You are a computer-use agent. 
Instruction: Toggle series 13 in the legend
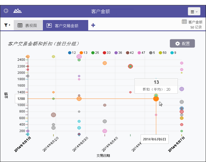(83, 53)
